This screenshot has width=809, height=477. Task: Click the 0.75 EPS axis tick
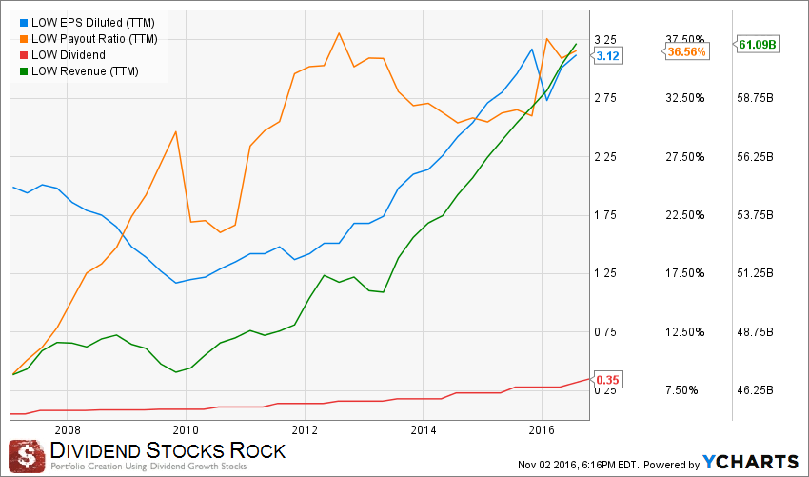pyautogui.click(x=605, y=332)
